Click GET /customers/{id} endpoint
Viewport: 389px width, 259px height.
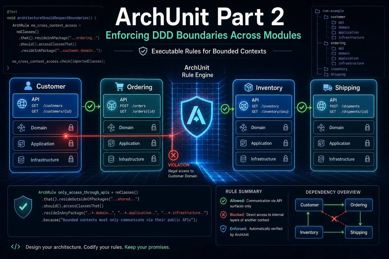[52, 111]
